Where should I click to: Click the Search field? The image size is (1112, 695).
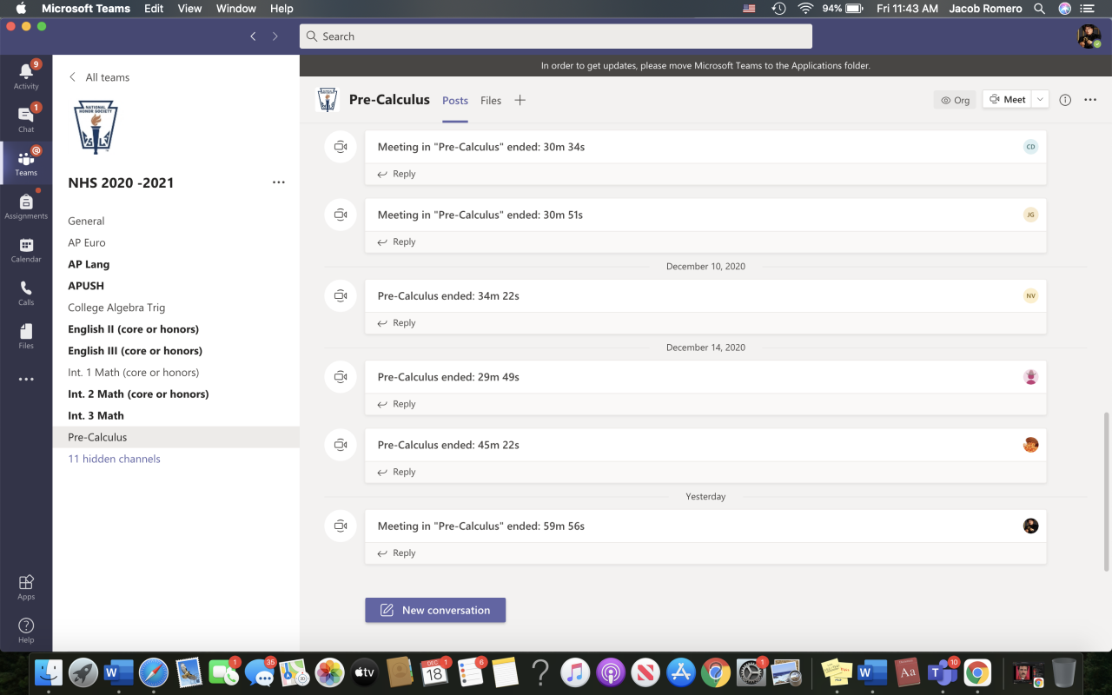coord(556,36)
